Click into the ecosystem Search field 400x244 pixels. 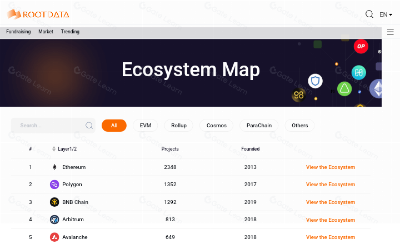[x=53, y=125]
